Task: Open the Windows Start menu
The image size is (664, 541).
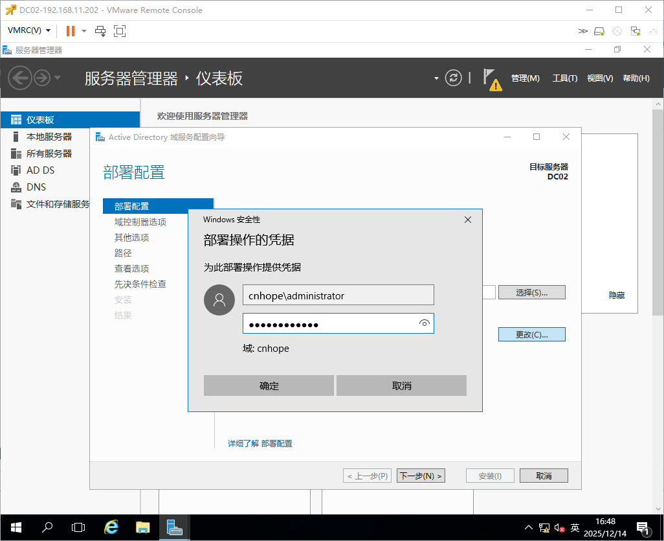Action: tap(16, 528)
